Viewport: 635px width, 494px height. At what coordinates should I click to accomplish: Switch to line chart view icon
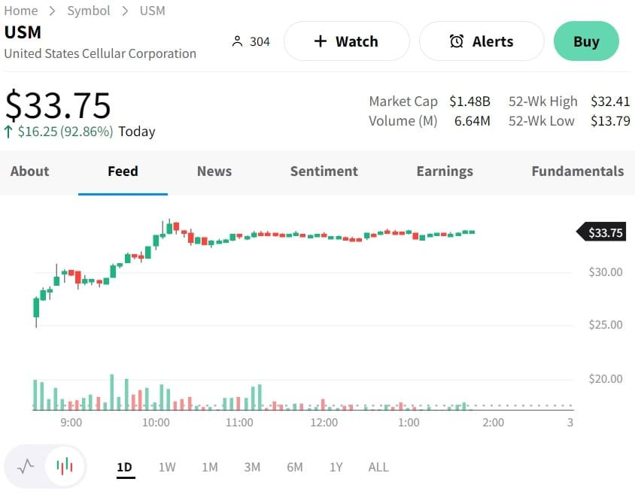tap(26, 466)
